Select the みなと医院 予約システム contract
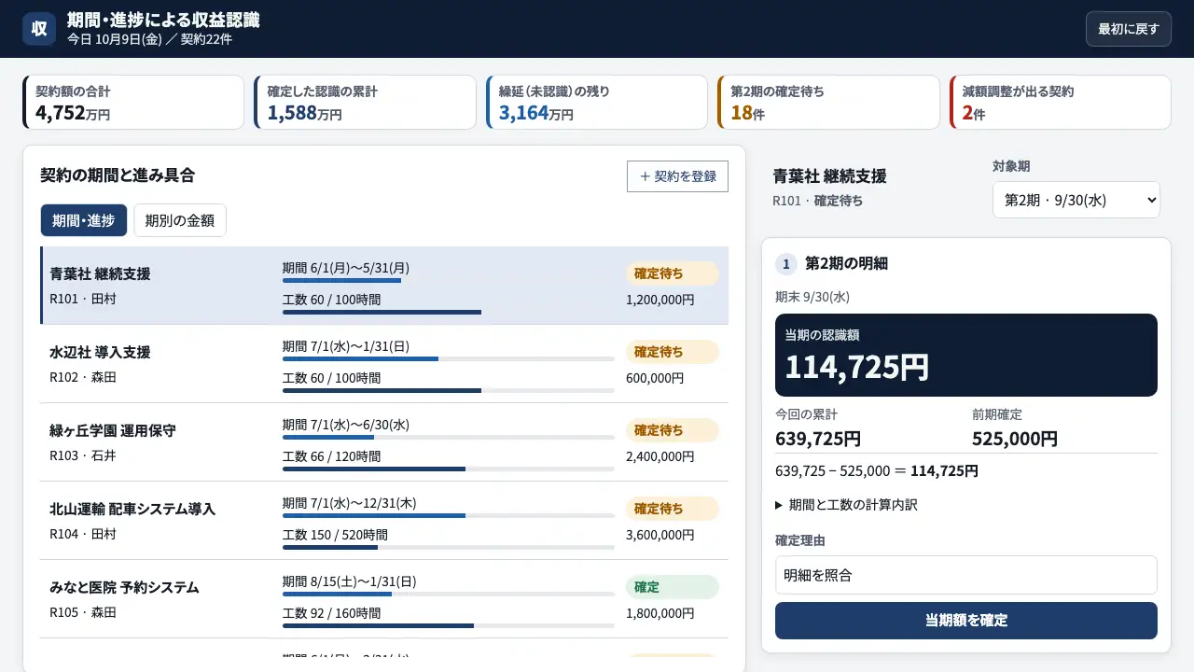Viewport: 1194px width, 672px height. (x=384, y=599)
